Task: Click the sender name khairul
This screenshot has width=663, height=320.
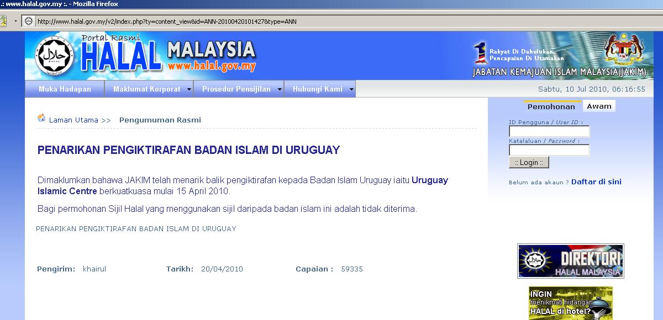Action: [94, 269]
